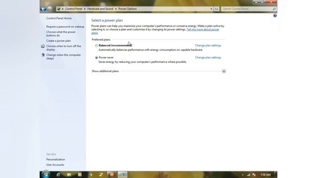Click the search magnifier icon
The image size is (317, 178).
pos(274,9)
